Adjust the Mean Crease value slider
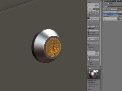This screenshot has height=91, width=122. [x=93, y=11]
